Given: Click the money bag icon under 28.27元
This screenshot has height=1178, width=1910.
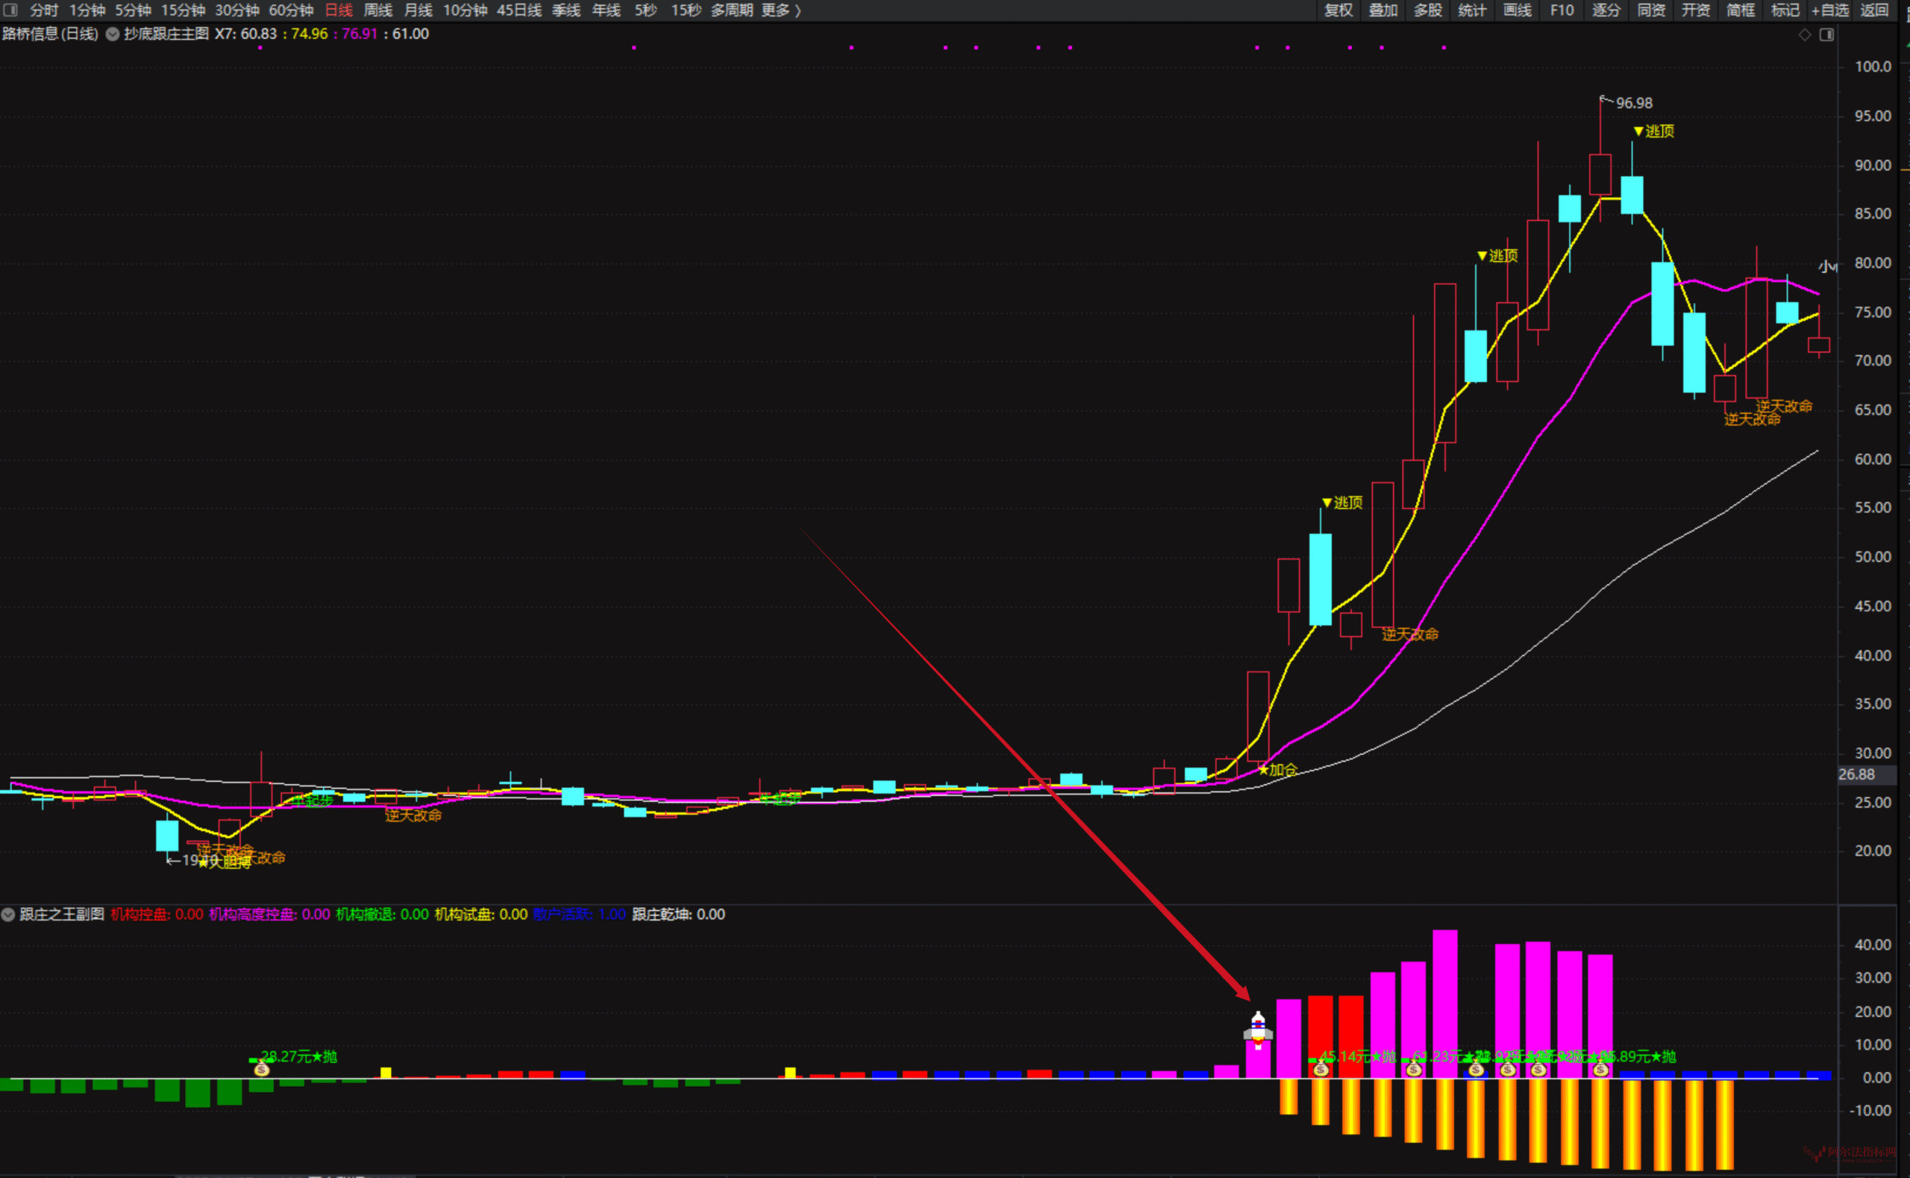Looking at the screenshot, I should [x=262, y=1070].
